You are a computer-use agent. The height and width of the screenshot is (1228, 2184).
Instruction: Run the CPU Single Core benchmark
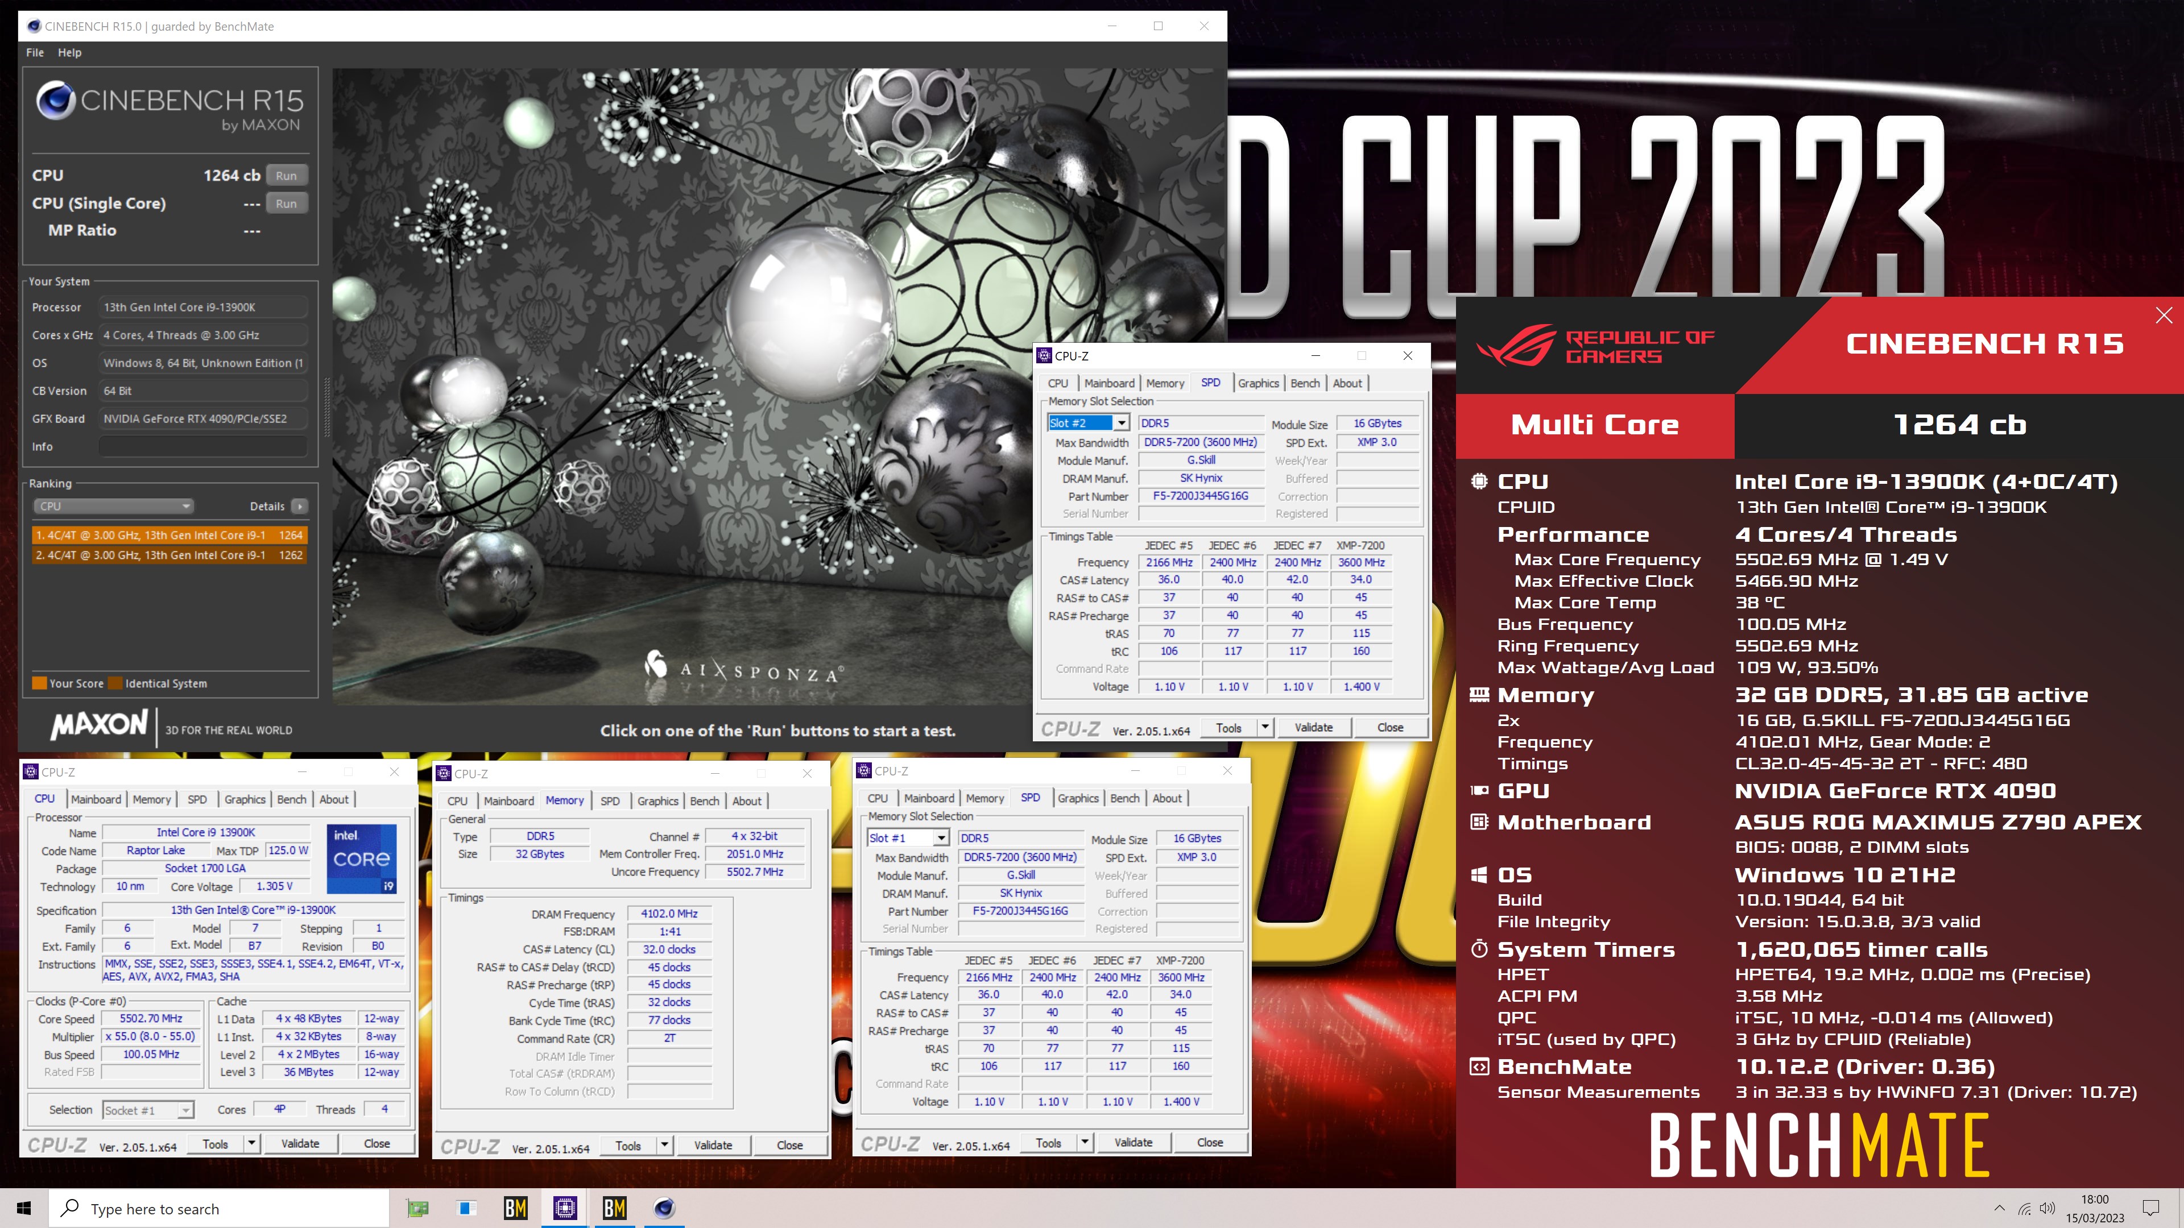click(287, 204)
